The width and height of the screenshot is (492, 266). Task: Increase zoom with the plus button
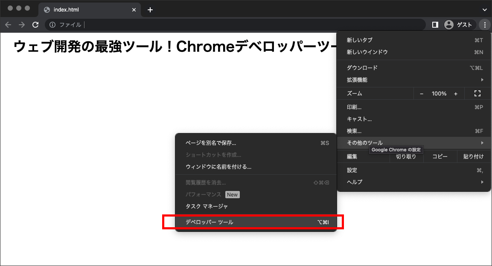[456, 94]
